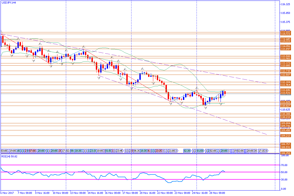Open the 06:30 event marker
This screenshot has height=196, width=294.
136,151
